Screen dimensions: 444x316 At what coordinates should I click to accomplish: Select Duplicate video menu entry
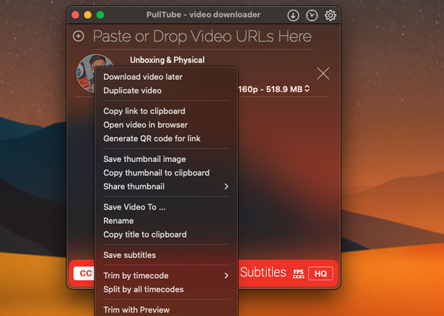pyautogui.click(x=166, y=91)
